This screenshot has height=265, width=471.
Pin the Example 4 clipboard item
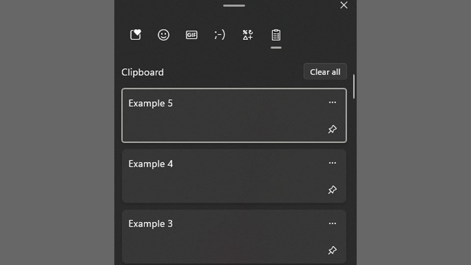tap(332, 189)
